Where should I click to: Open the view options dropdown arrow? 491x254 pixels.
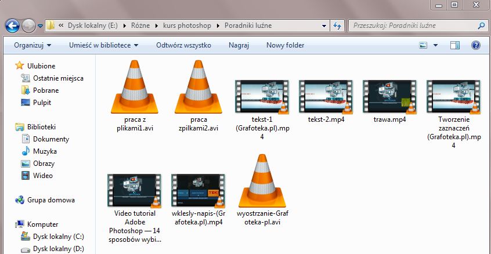click(x=435, y=45)
